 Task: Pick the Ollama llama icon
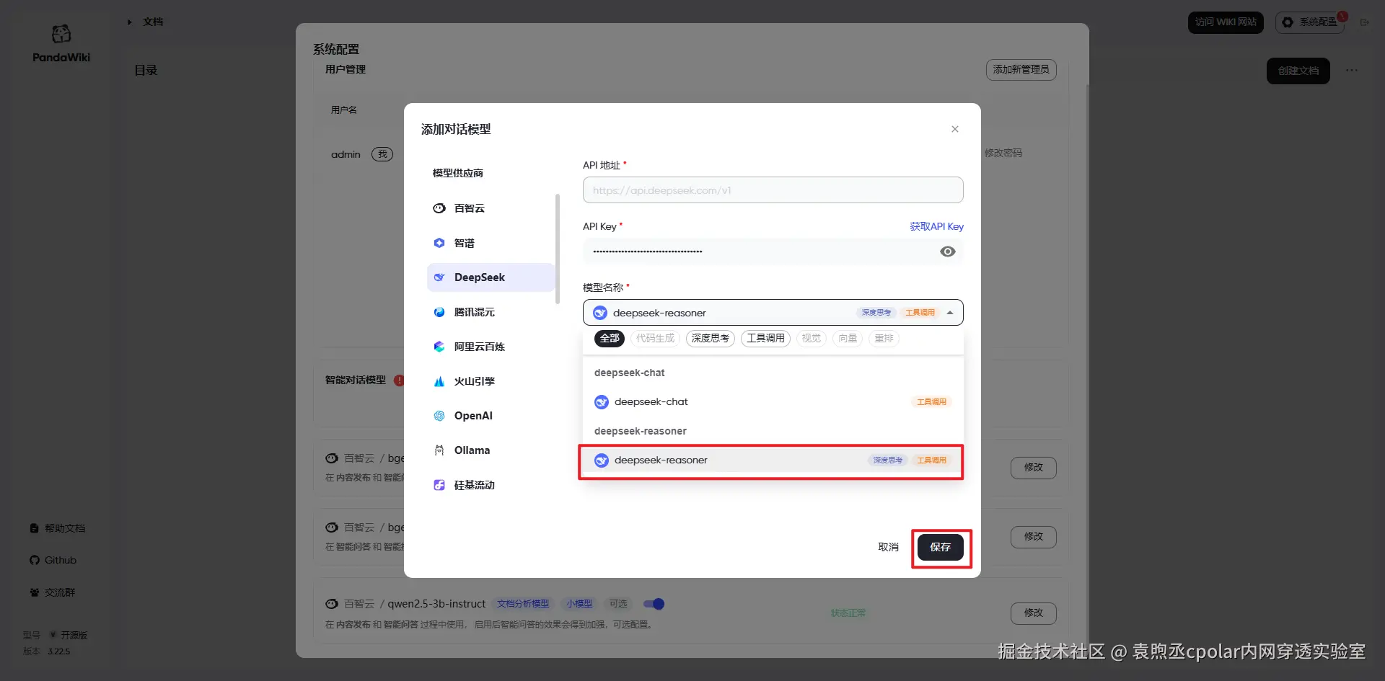click(439, 450)
